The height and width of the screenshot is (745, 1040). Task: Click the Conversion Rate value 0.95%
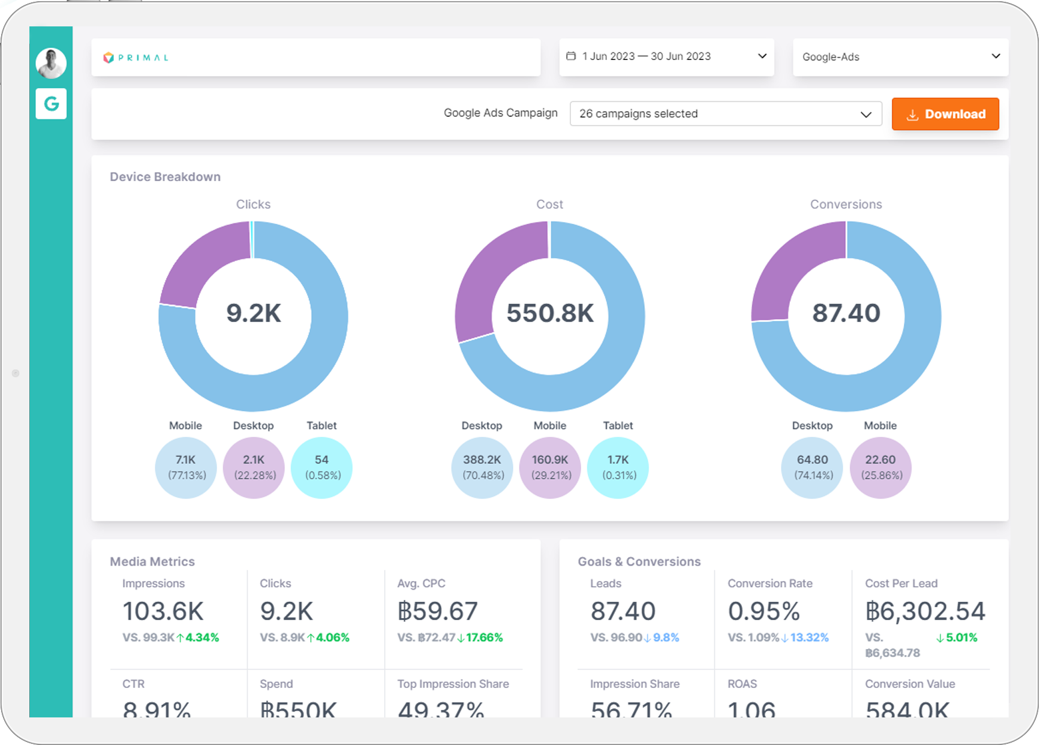click(x=764, y=611)
